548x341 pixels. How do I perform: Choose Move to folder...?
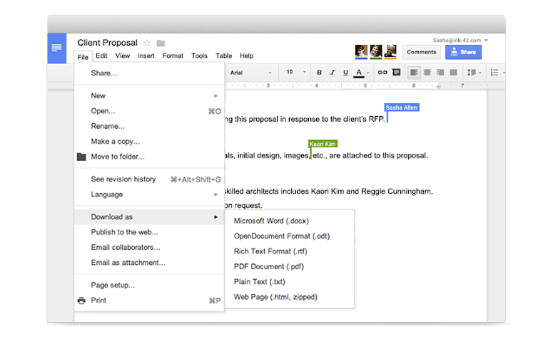149,157
